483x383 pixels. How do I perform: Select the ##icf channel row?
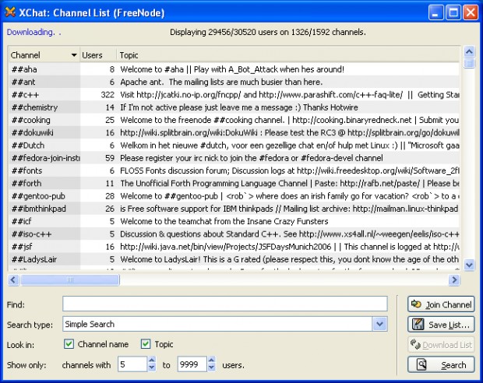(x=234, y=221)
